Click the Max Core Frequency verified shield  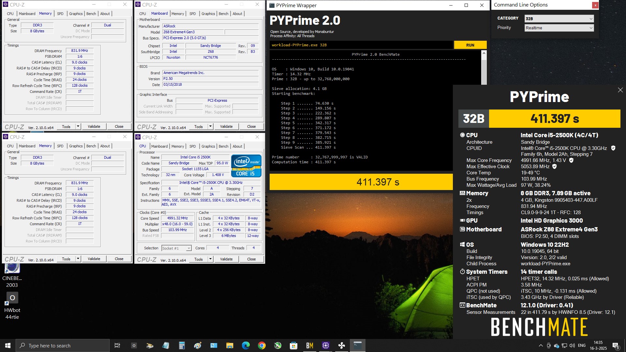coord(571,160)
